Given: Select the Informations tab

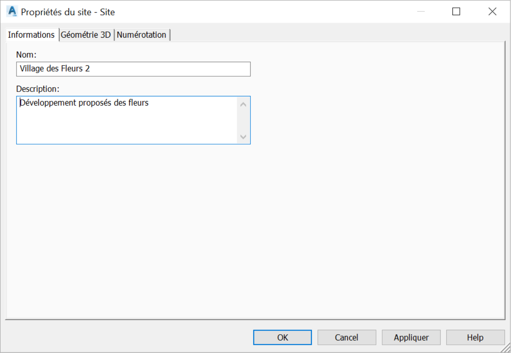Looking at the screenshot, I should (31, 35).
